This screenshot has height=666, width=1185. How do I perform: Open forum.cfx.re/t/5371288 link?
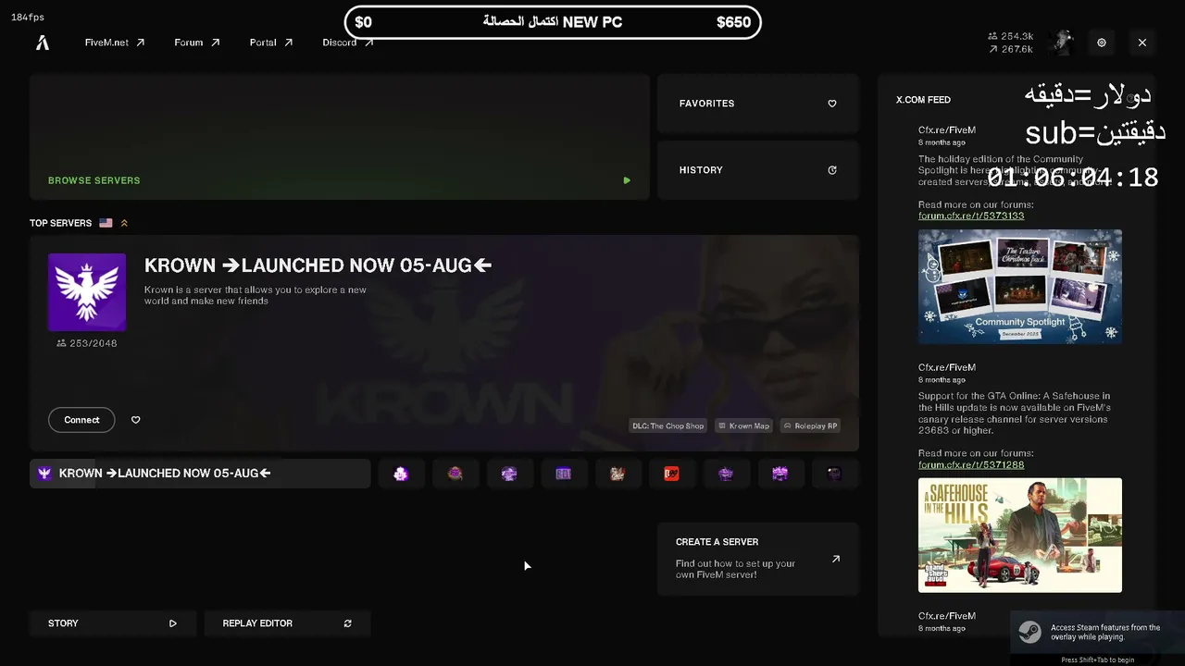(x=971, y=464)
